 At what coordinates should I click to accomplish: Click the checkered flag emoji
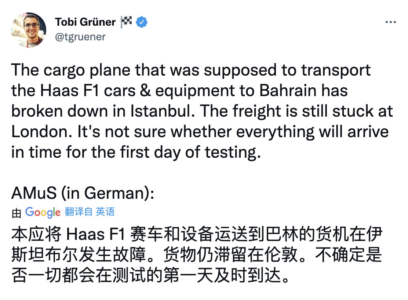tap(126, 22)
